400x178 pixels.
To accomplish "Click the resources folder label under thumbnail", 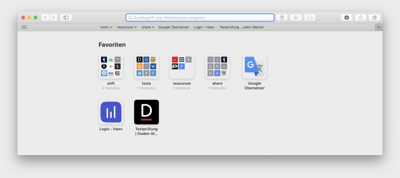I will tap(182, 84).
